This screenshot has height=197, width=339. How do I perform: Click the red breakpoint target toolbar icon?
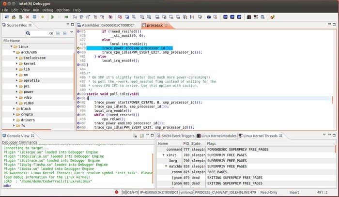coord(110,17)
